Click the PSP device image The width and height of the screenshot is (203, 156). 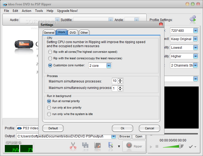tap(24, 44)
